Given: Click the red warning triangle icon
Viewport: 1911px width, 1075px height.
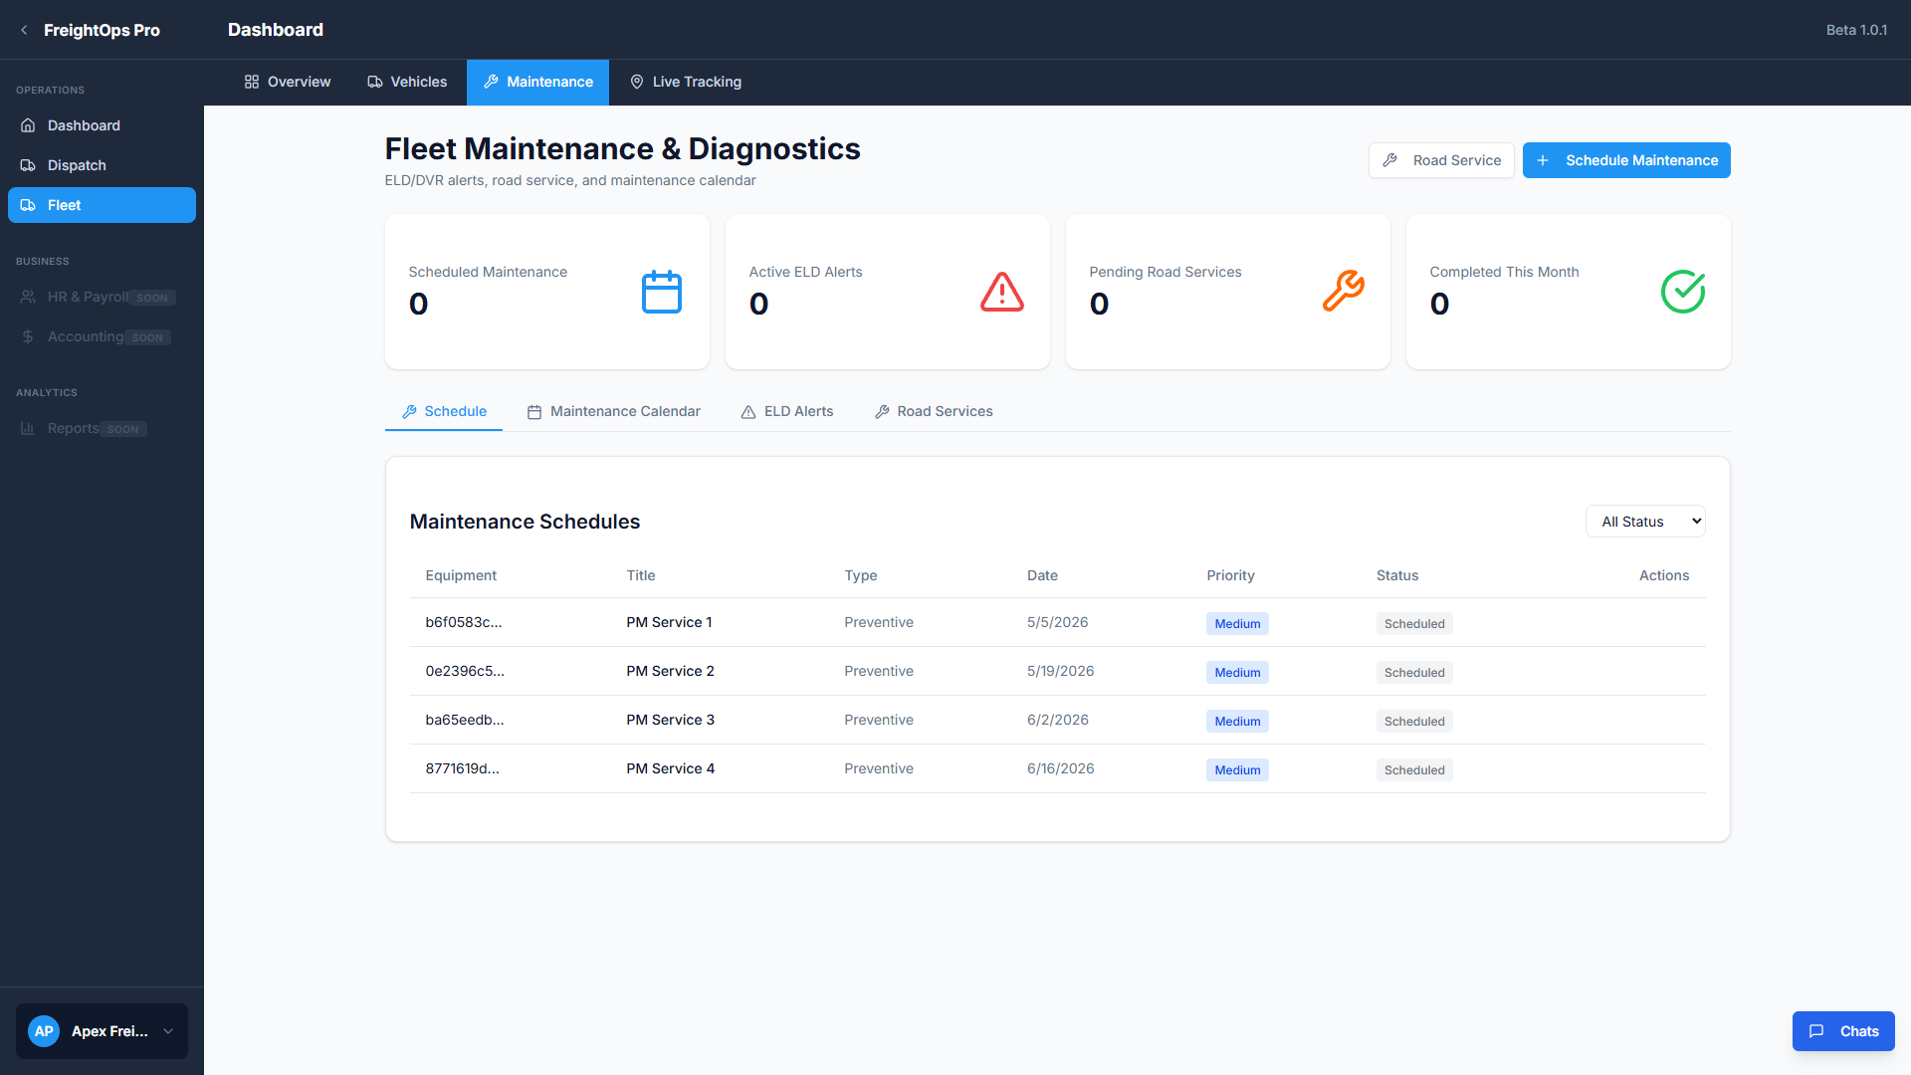Looking at the screenshot, I should pyautogui.click(x=1001, y=292).
